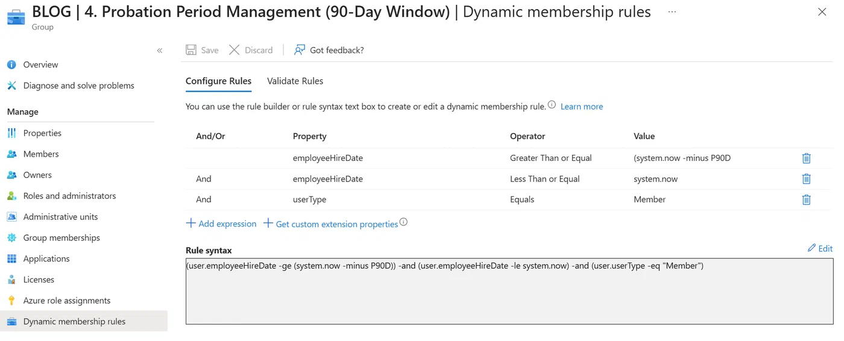Click the Members people icon
The width and height of the screenshot is (844, 341).
(x=11, y=154)
